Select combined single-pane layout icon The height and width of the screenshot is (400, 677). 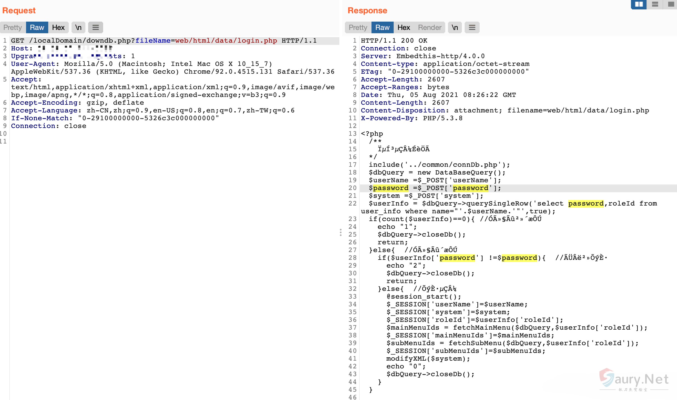(x=671, y=4)
